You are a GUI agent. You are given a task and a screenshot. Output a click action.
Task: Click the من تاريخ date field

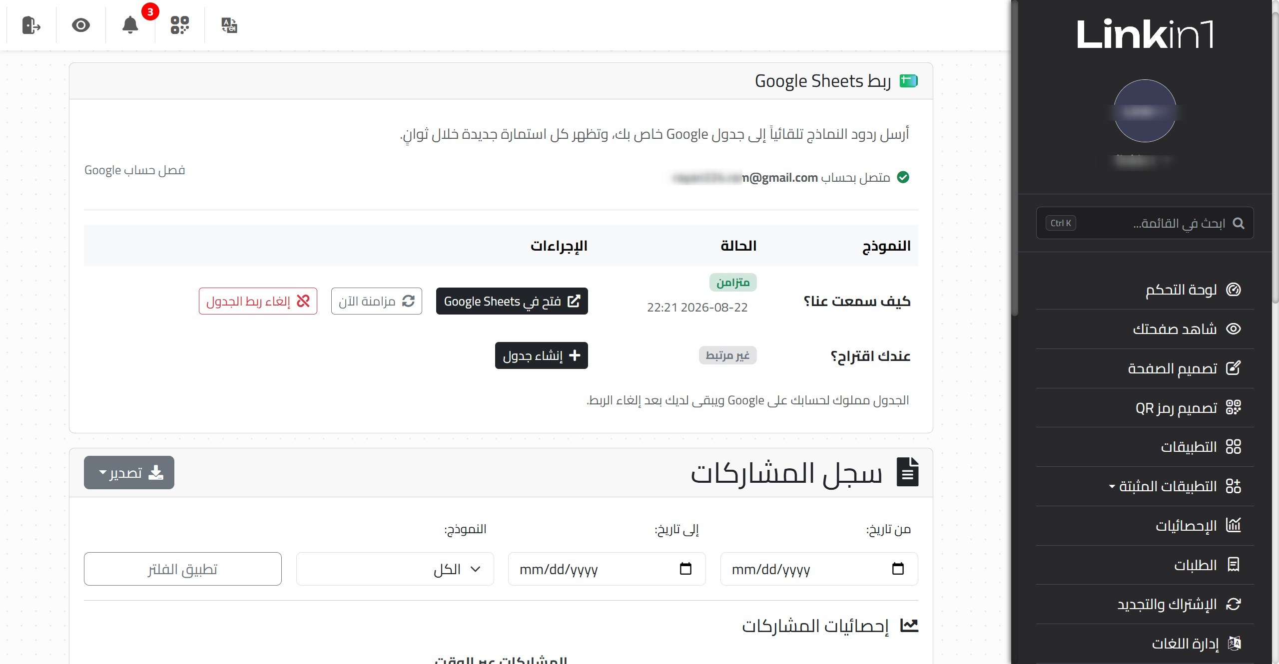coord(819,569)
